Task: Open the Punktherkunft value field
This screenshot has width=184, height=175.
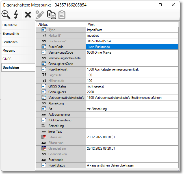Action: click(132, 69)
